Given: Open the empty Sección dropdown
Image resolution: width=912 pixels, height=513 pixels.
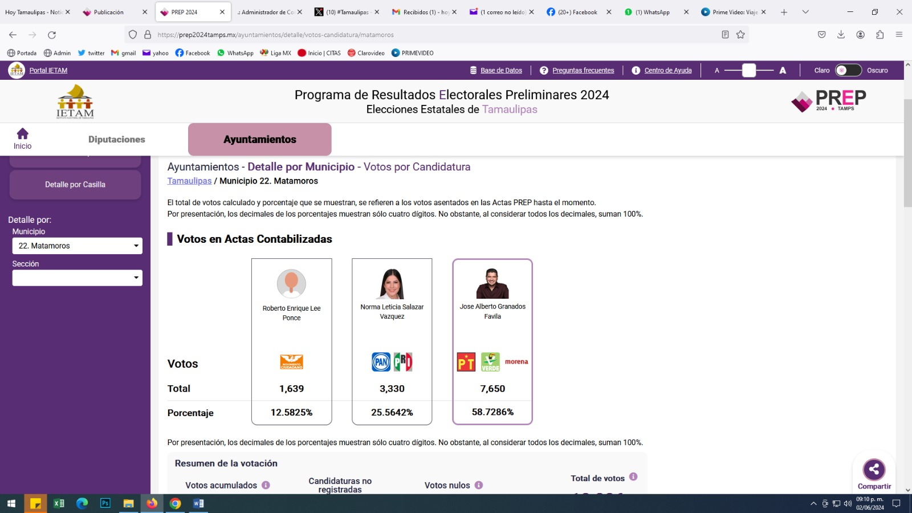Looking at the screenshot, I should pos(77,278).
